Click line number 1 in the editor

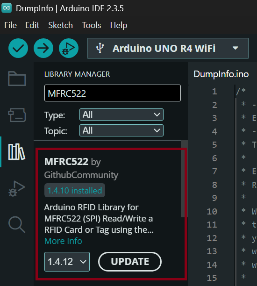pos(214,92)
